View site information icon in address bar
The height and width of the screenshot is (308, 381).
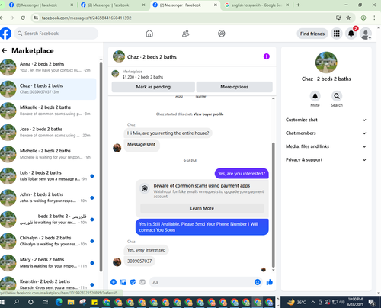(x=36, y=18)
